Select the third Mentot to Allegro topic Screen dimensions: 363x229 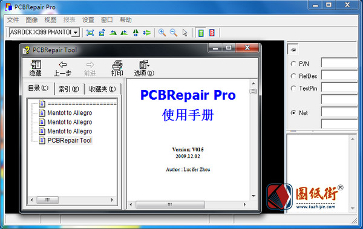(x=70, y=131)
